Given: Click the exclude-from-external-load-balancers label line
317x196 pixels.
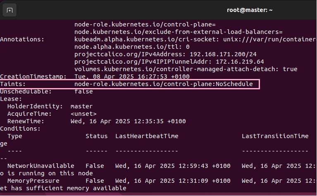Looking at the screenshot, I should tap(178, 32).
